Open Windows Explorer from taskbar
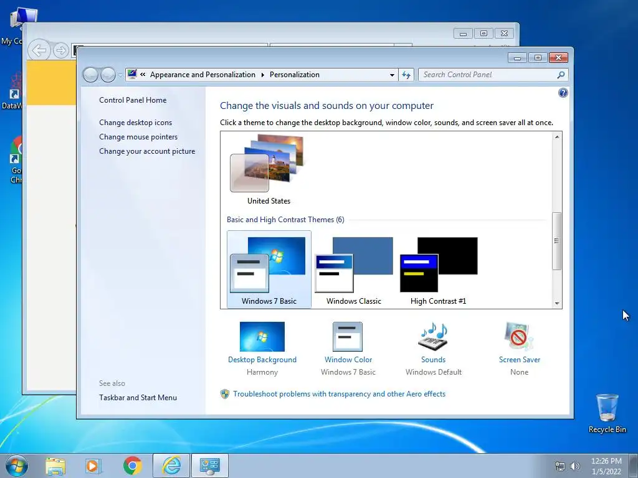Screen dimensions: 638x478 pyautogui.click(x=55, y=466)
